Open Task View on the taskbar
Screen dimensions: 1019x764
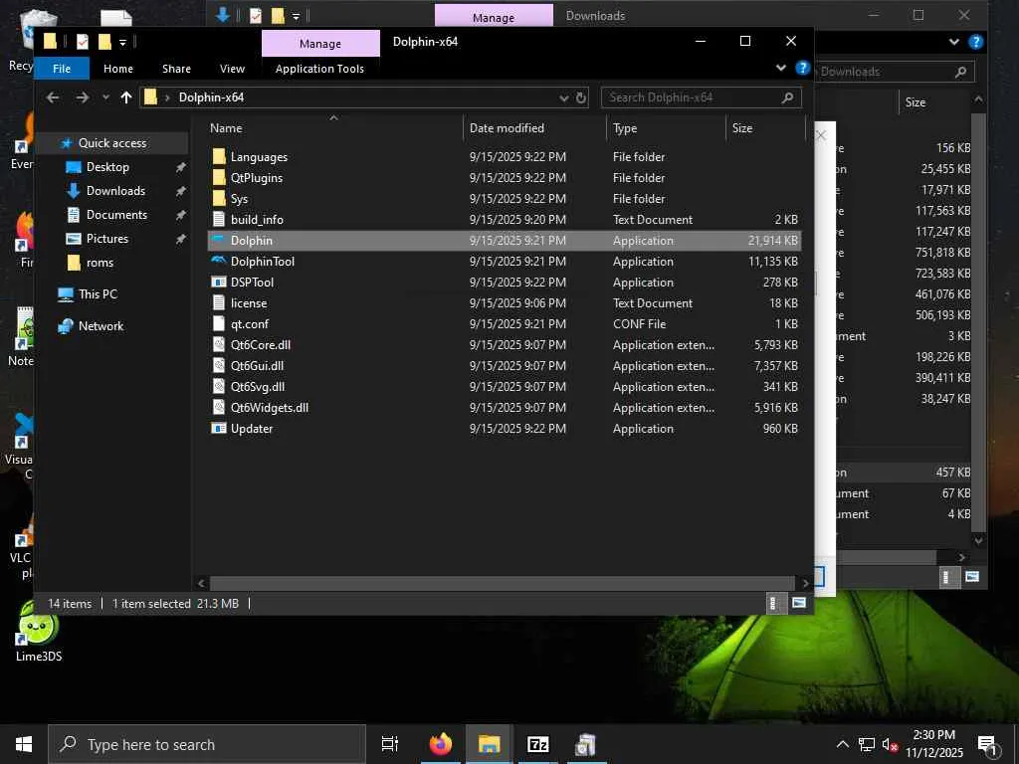click(390, 744)
